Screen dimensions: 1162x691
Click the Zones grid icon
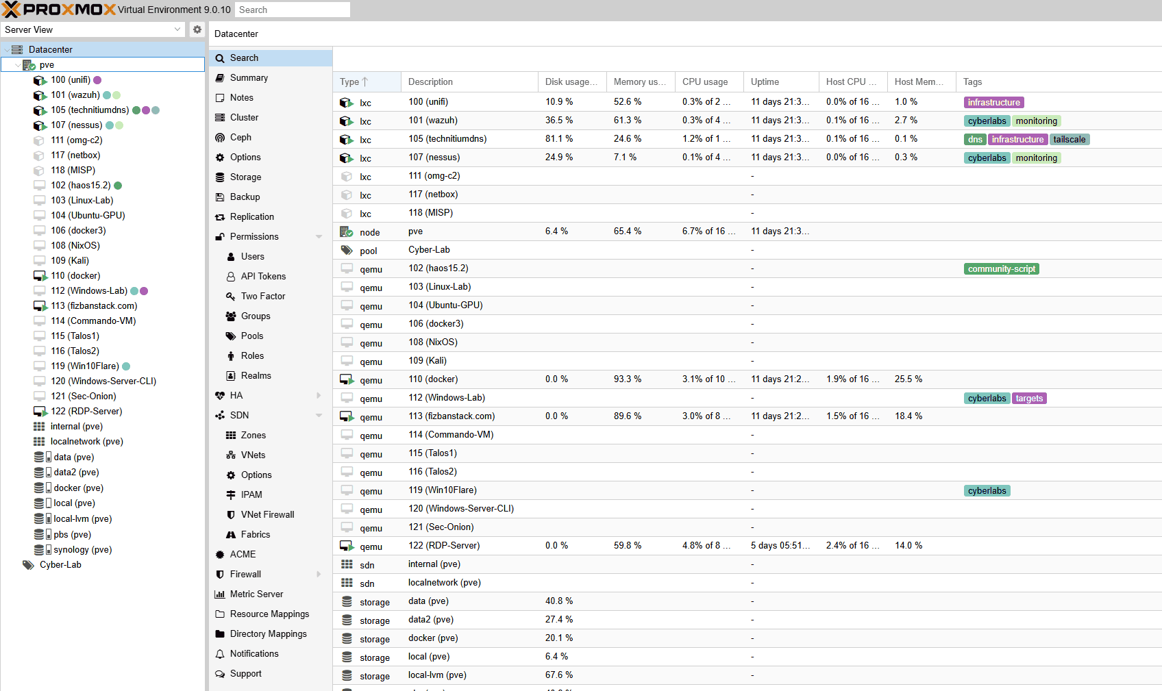[x=231, y=436]
